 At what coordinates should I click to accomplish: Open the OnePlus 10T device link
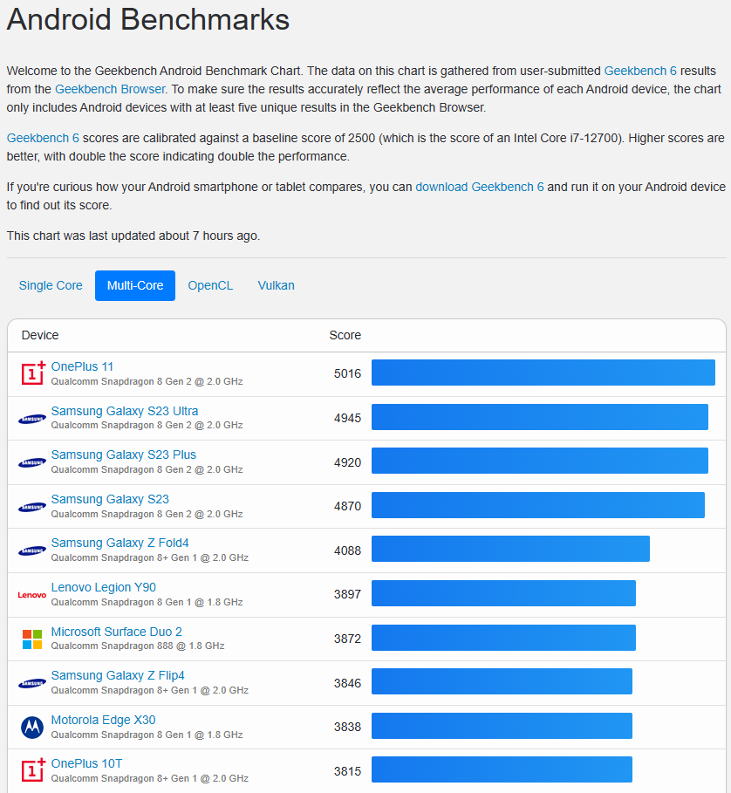click(86, 763)
